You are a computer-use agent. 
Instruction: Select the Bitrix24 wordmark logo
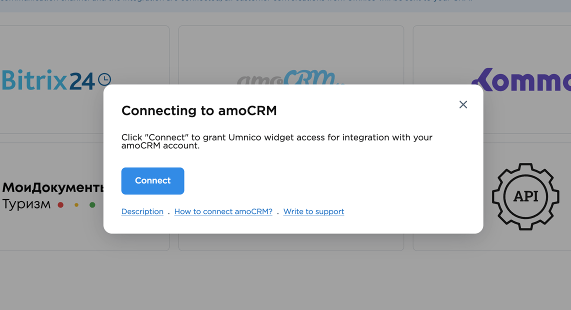tap(48, 80)
